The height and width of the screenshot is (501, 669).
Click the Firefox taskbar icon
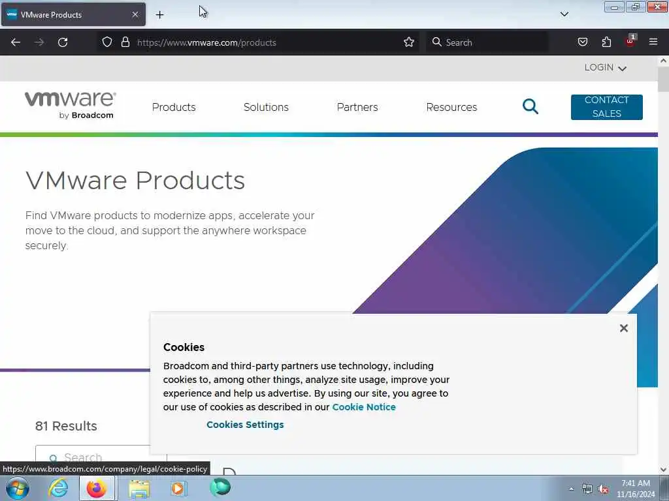pos(97,488)
